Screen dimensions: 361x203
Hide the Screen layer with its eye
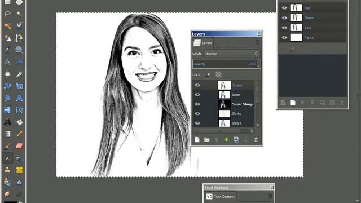tap(197, 85)
